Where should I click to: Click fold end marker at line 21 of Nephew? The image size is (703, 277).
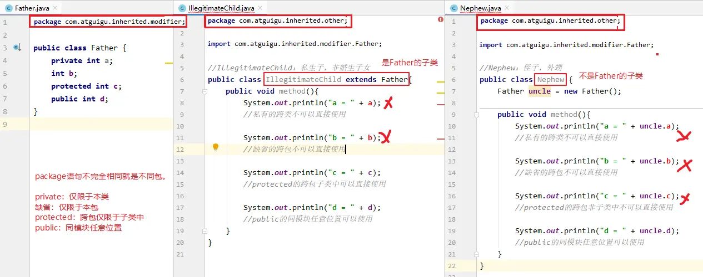click(476, 254)
